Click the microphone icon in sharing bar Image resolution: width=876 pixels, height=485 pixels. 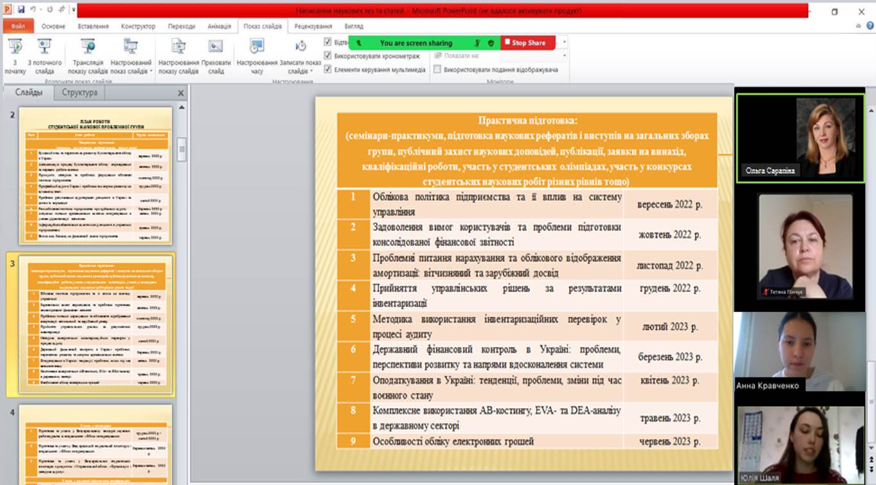click(x=478, y=43)
